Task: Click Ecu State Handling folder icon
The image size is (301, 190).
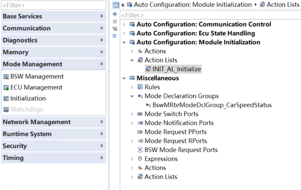Action: (x=132, y=33)
